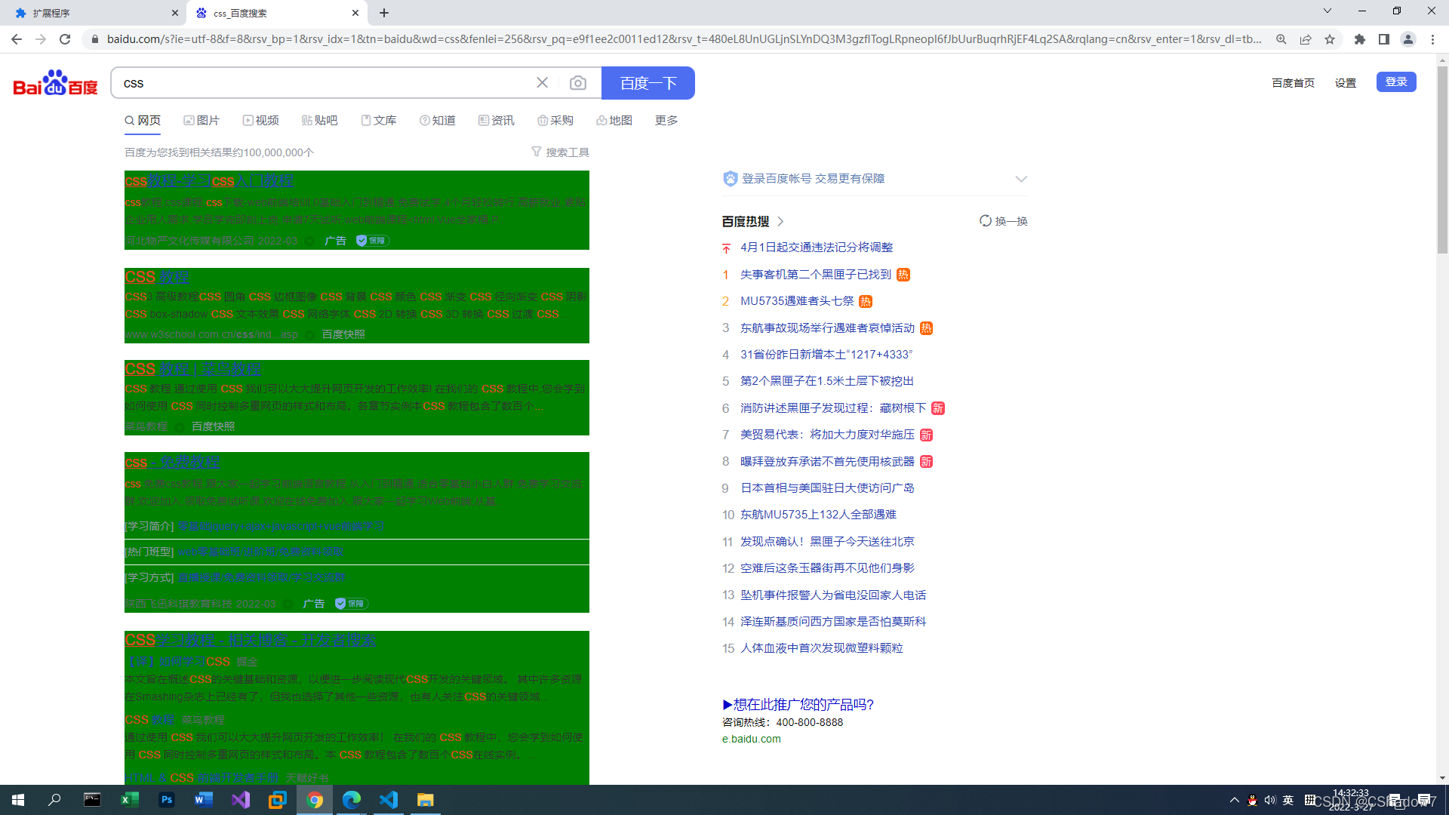Switch to the 视频 tab
Screen dimensions: 1449x815
tap(261, 121)
